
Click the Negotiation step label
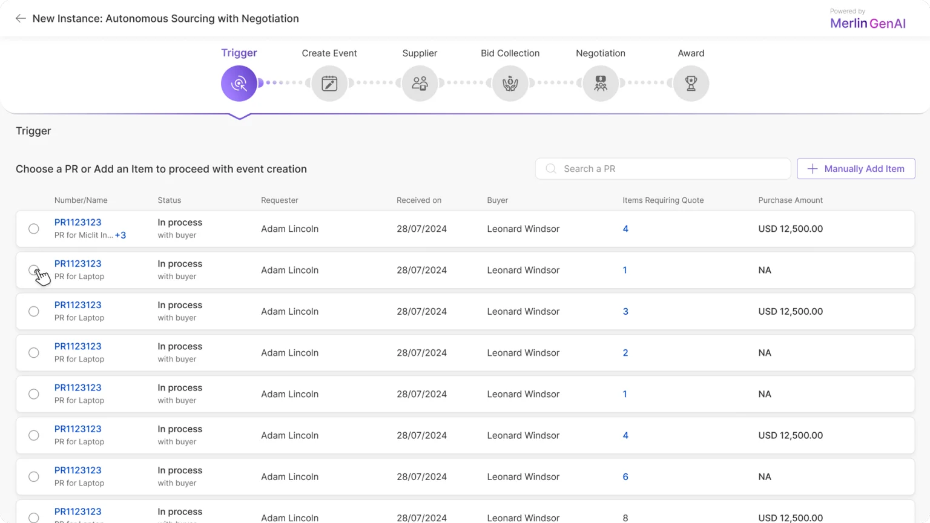(x=600, y=53)
